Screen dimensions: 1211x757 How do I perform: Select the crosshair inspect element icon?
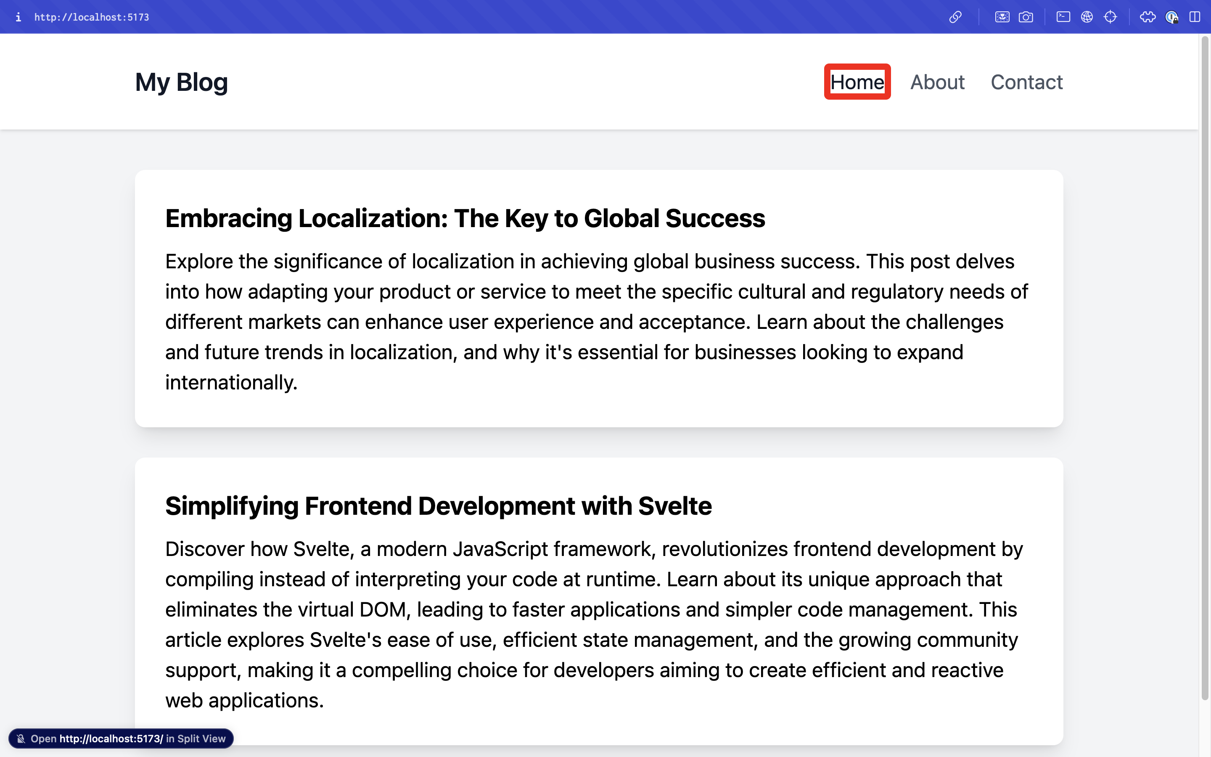pos(1110,17)
